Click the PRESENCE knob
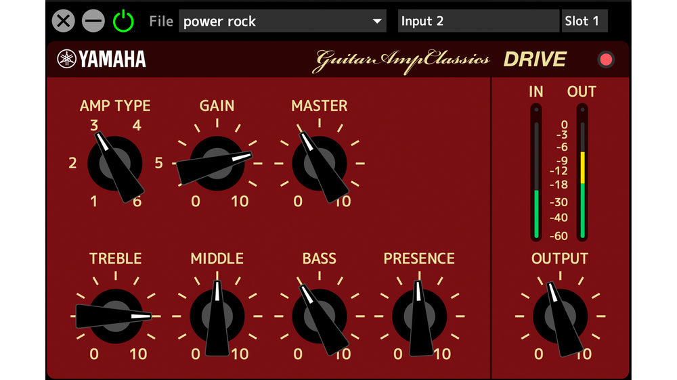Viewport: 677px width, 380px height. coord(419,316)
